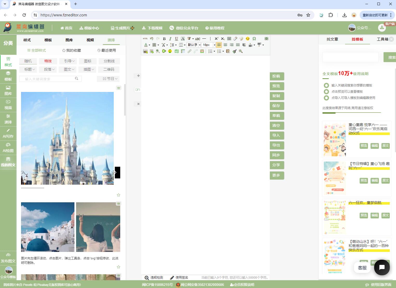Toggle underline formatting in toolbar
Screen dimensions: 396x288
(176, 39)
